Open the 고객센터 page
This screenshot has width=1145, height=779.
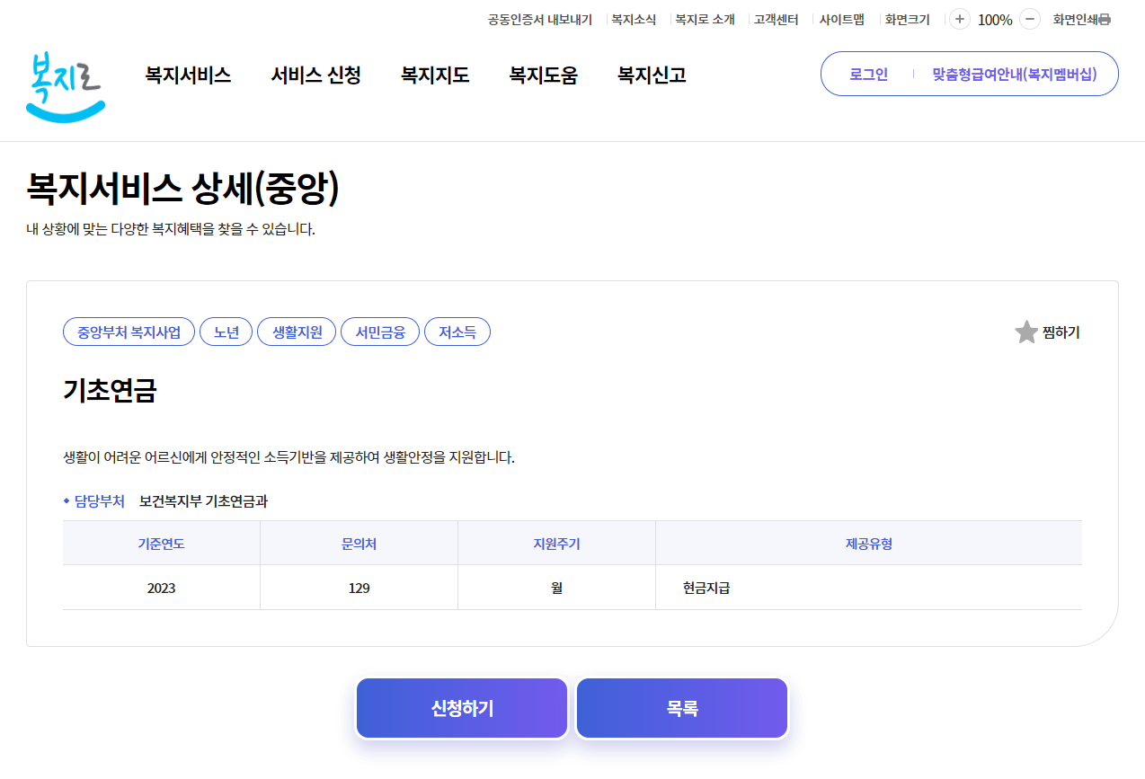(775, 18)
